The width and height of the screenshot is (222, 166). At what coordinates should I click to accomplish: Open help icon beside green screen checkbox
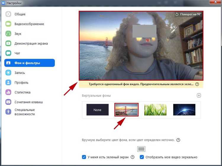tap(133, 157)
